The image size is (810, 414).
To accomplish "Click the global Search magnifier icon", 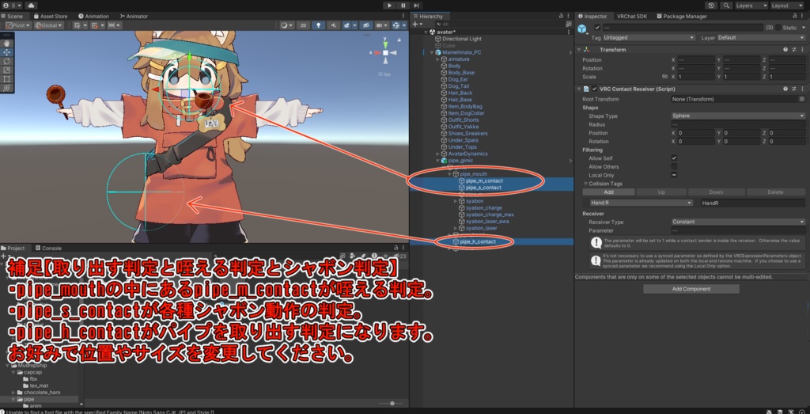I will pos(727,6).
